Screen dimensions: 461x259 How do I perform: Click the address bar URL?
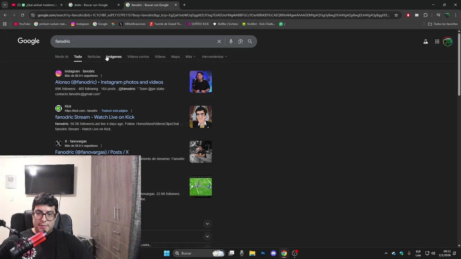pyautogui.click(x=214, y=15)
